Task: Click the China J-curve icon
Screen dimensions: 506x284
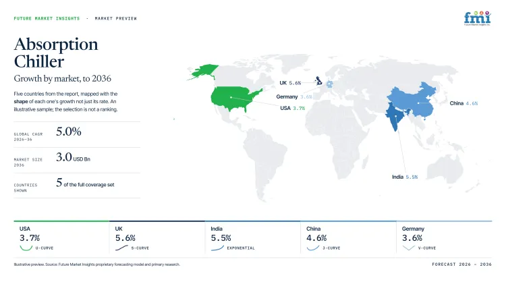Action: 312,248
